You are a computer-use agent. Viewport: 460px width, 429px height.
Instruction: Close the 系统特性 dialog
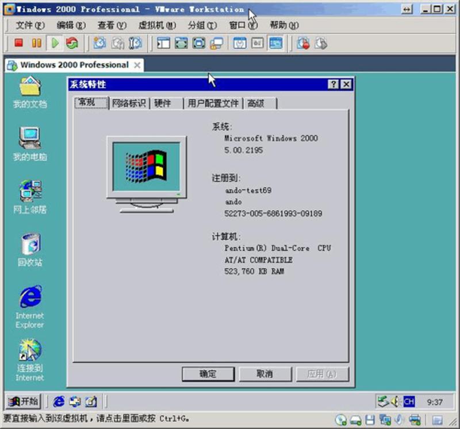(346, 84)
